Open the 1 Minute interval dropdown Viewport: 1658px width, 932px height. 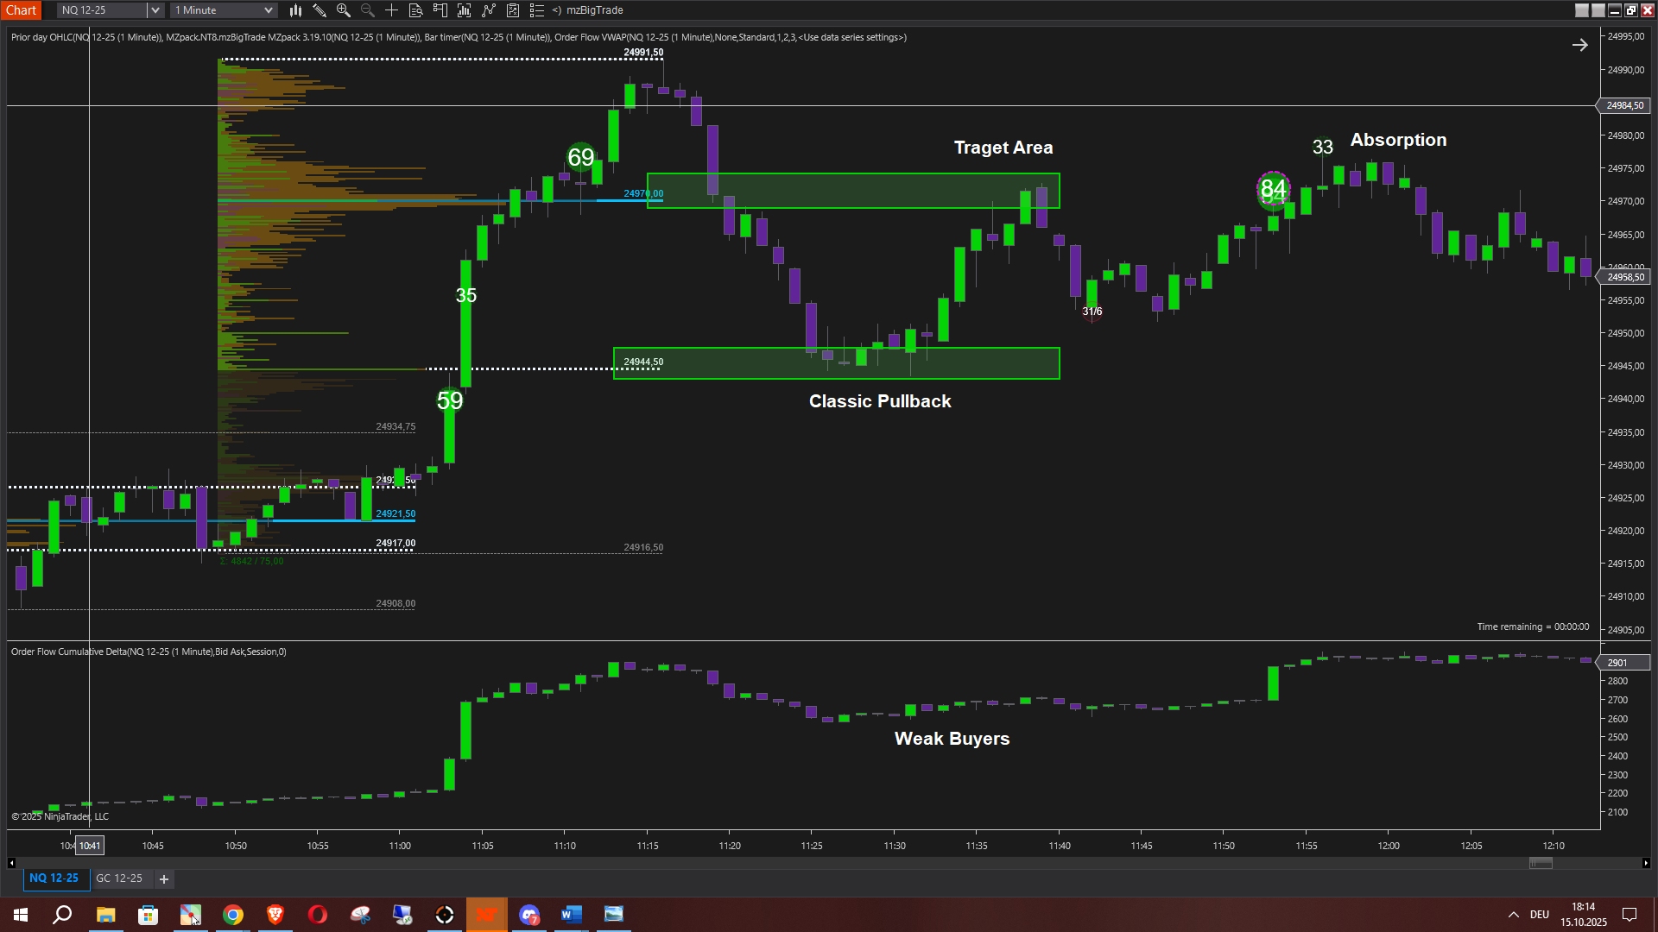click(268, 10)
